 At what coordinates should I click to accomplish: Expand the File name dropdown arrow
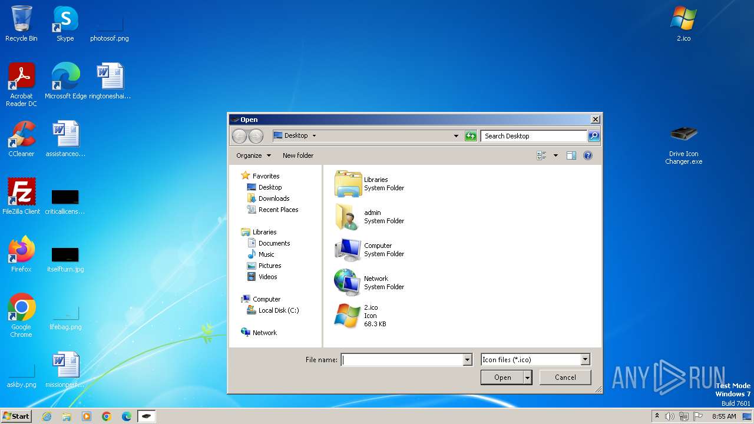tap(468, 360)
